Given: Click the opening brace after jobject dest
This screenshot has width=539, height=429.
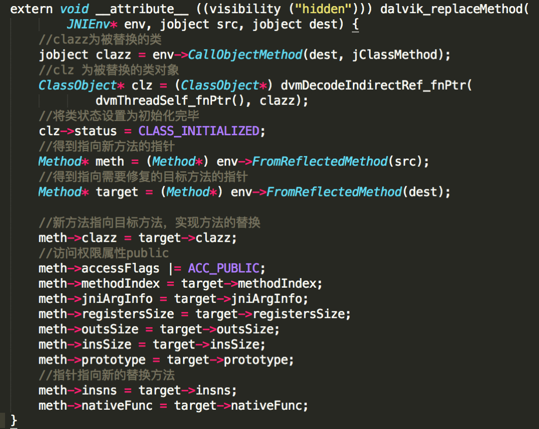Looking at the screenshot, I should (x=355, y=24).
